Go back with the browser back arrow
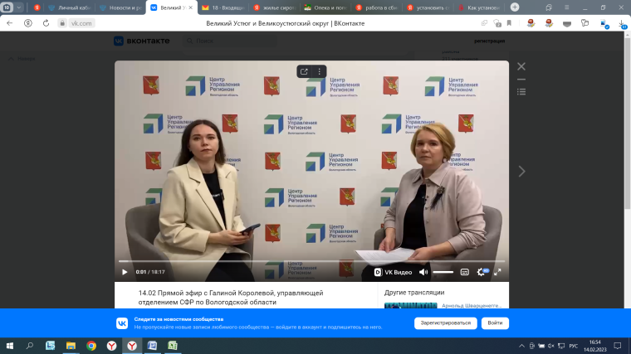This screenshot has width=631, height=354. tap(10, 23)
